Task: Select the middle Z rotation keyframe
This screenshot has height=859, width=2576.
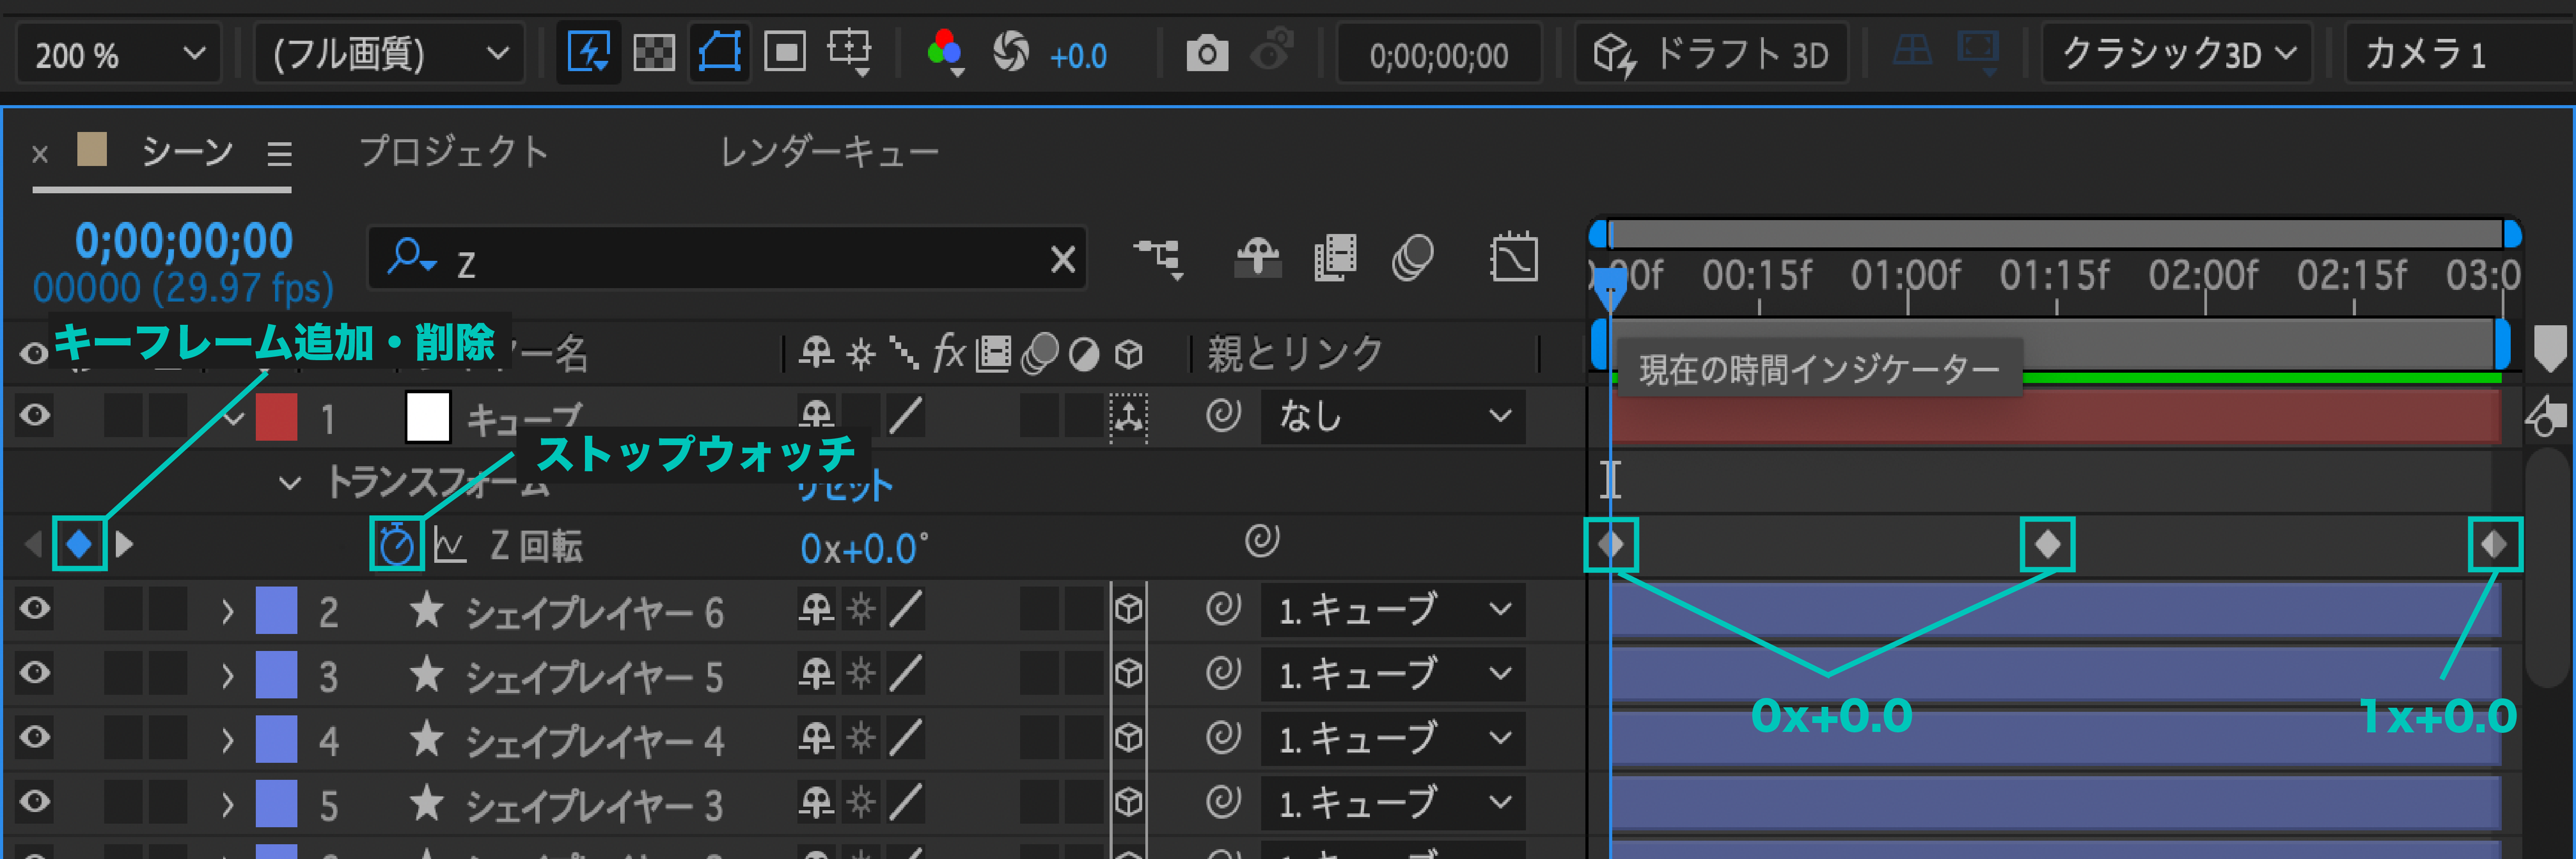Action: [2047, 545]
